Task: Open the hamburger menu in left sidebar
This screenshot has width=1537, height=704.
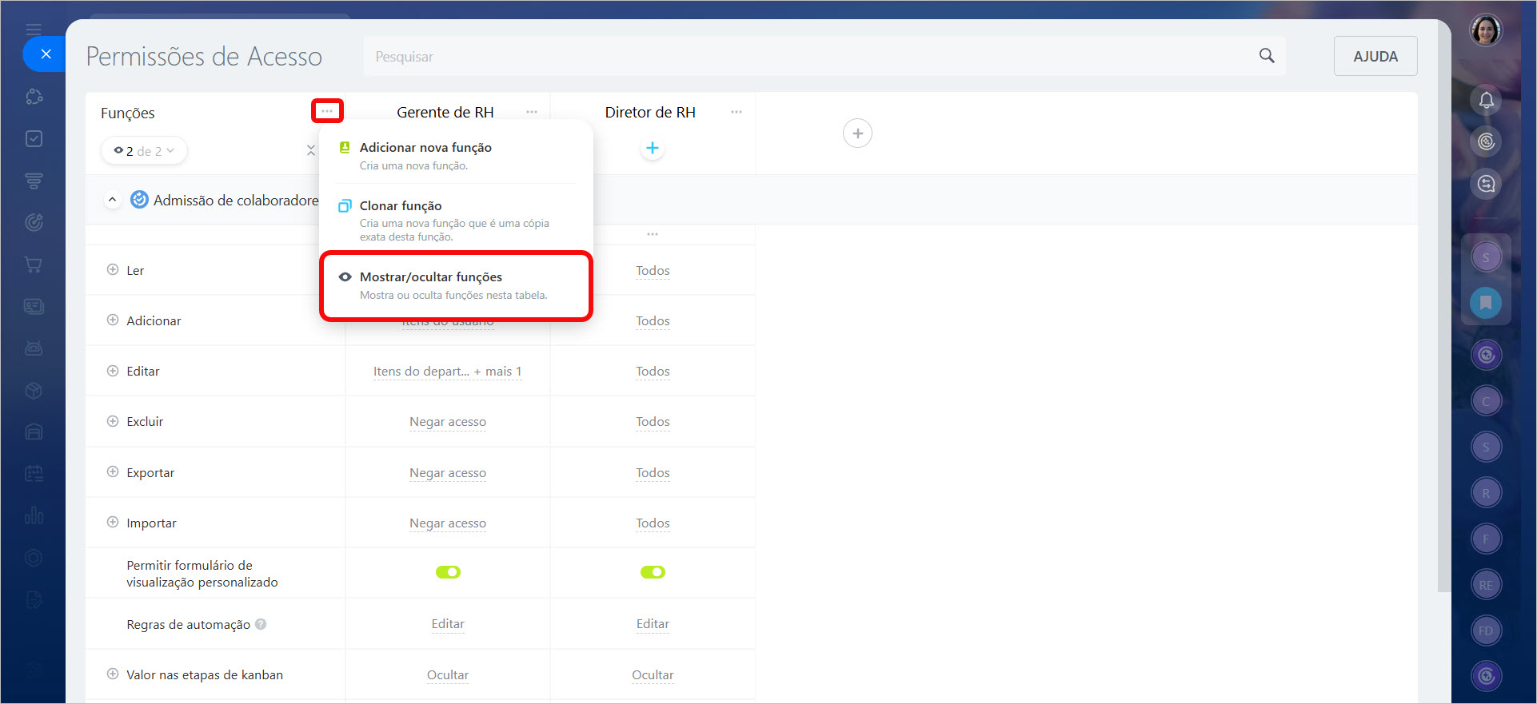Action: [34, 30]
